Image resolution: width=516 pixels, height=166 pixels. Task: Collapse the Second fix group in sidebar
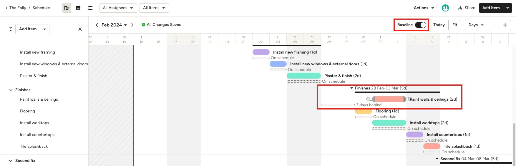pyautogui.click(x=11, y=161)
